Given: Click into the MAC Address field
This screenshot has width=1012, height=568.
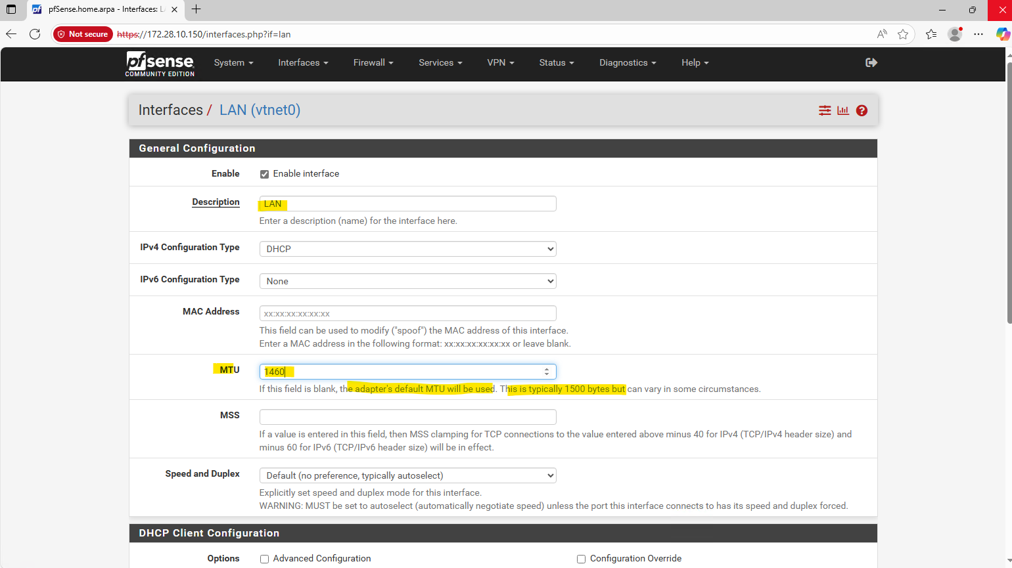Looking at the screenshot, I should click(x=407, y=313).
